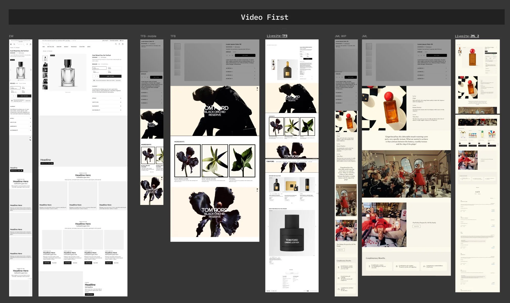Expand Accordion 1 in TFB desktop frame

tap(240, 68)
